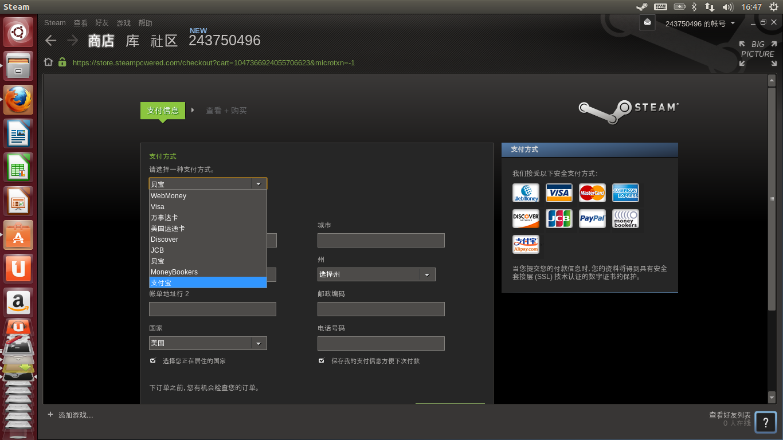The image size is (783, 440).
Task: Click the 电话号码 phone number field
Action: coord(381,344)
